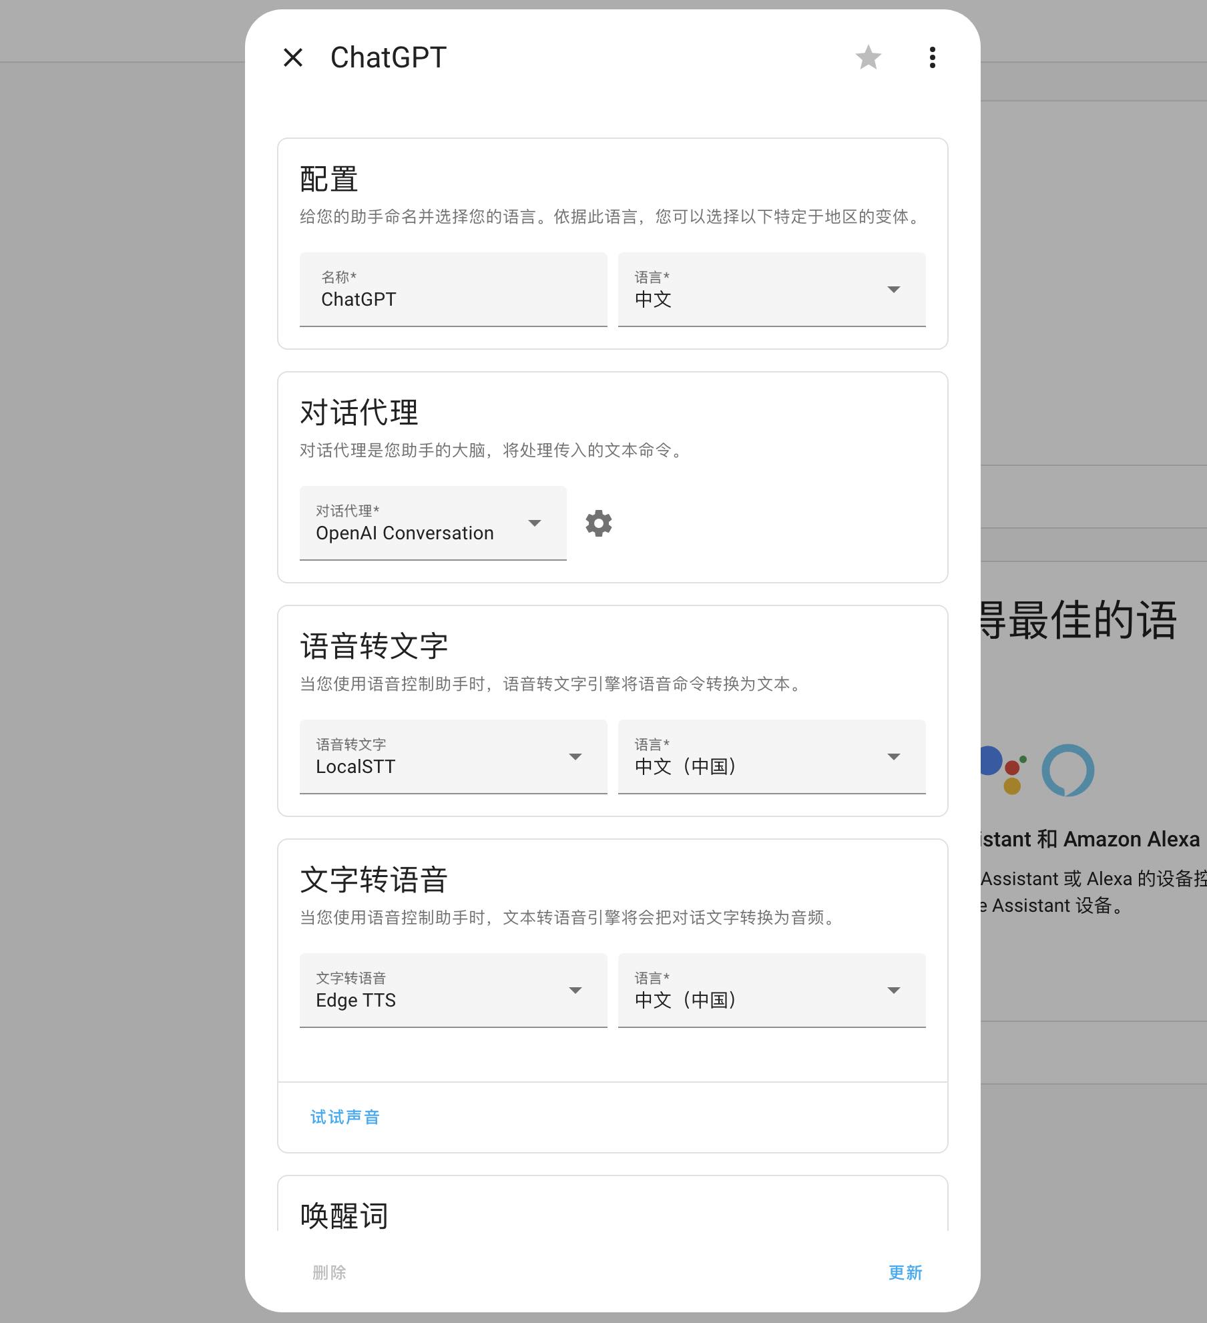Viewport: 1207px width, 1323px height.
Task: Click the ChatGPT name input field
Action: 453,298
